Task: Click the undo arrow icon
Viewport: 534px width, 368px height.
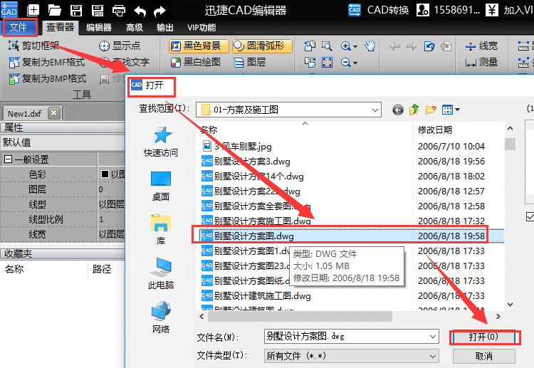Action: (x=140, y=11)
